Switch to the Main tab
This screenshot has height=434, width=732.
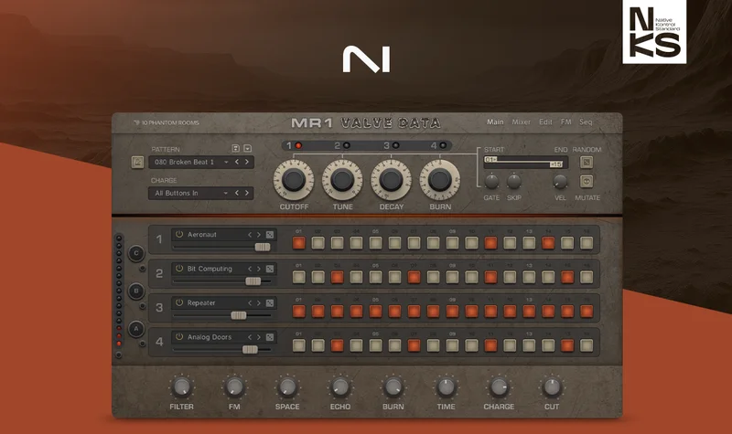coord(495,122)
